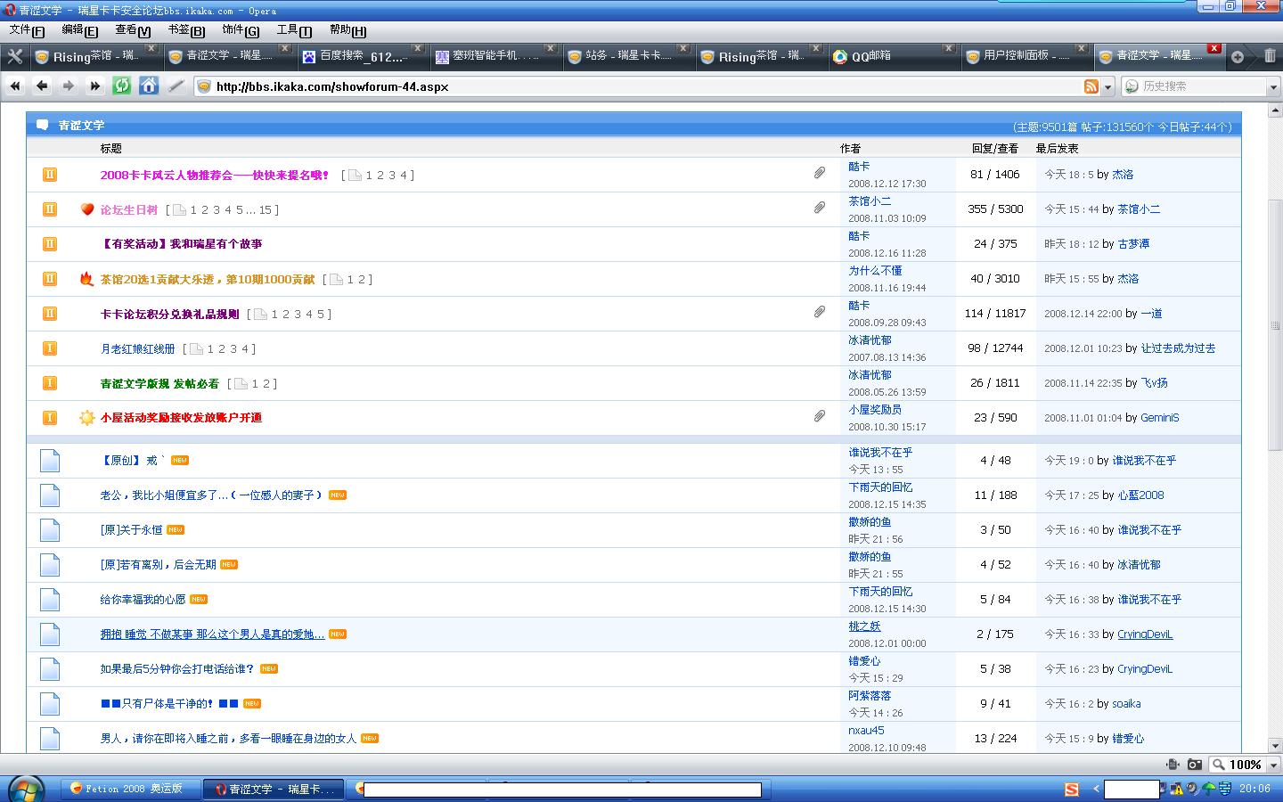Switch to the 站务 - 瑞星卡卡 tab
Image resolution: width=1283 pixels, height=802 pixels.
(x=627, y=56)
